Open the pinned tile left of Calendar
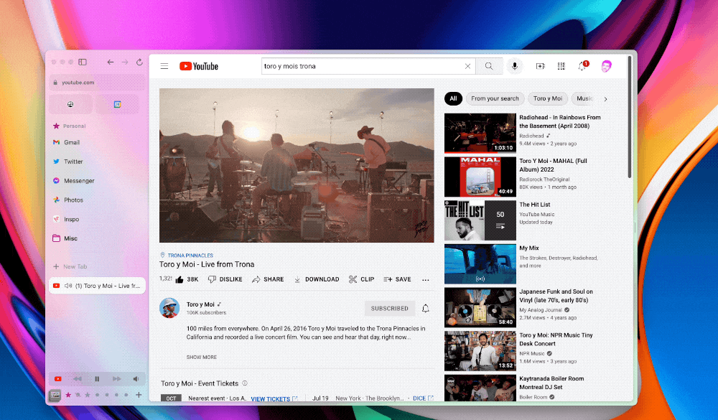 click(70, 104)
